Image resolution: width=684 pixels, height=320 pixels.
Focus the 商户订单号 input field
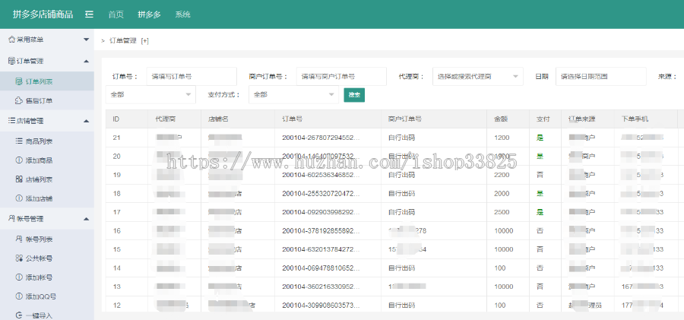point(341,77)
